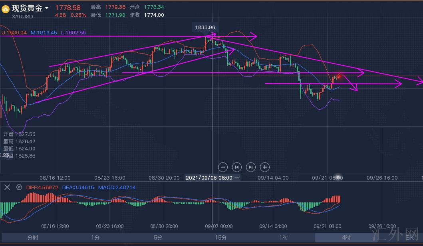Zoom out the chart with minus button
The height and width of the screenshot is (246, 423).
223,167
